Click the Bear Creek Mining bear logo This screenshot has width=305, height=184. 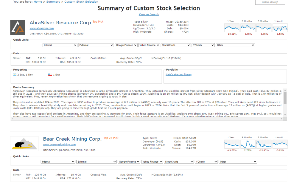pos(24,144)
